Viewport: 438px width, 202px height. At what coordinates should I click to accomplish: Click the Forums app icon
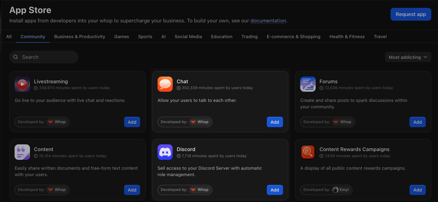(308, 84)
